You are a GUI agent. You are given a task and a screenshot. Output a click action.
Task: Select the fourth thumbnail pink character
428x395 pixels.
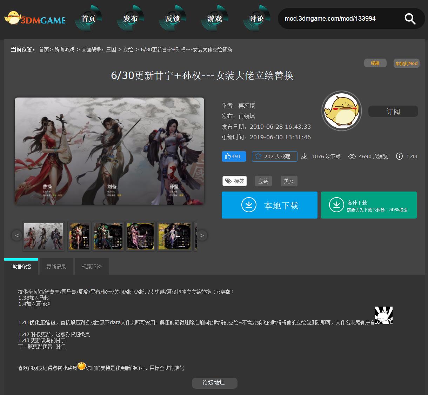140,236
